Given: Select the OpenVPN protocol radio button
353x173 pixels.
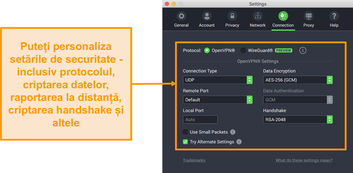Looking at the screenshot, I should coord(207,50).
